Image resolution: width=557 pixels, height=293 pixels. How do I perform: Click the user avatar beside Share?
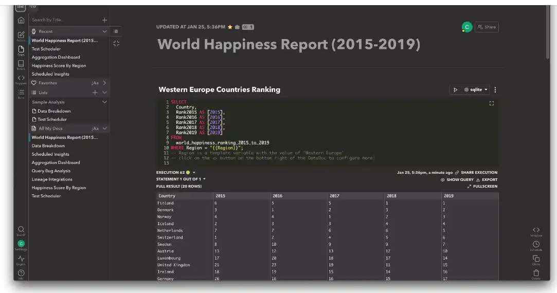point(467,27)
